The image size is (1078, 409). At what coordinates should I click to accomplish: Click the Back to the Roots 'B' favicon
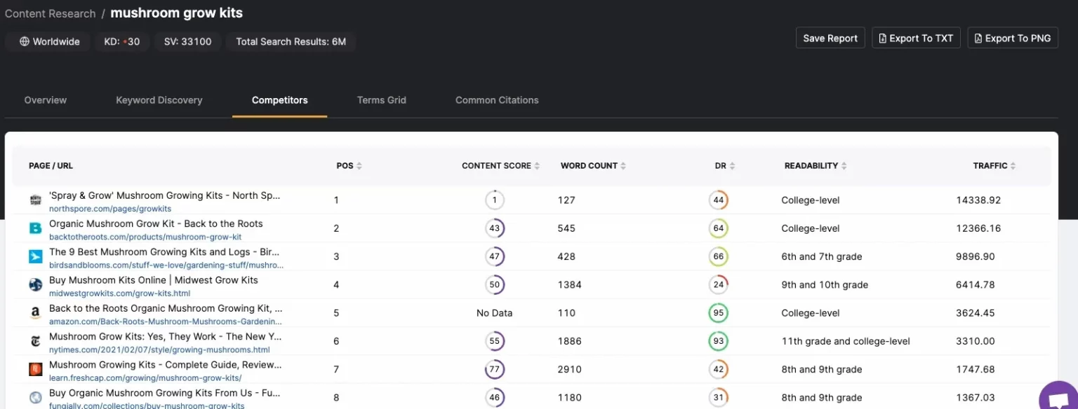(35, 228)
